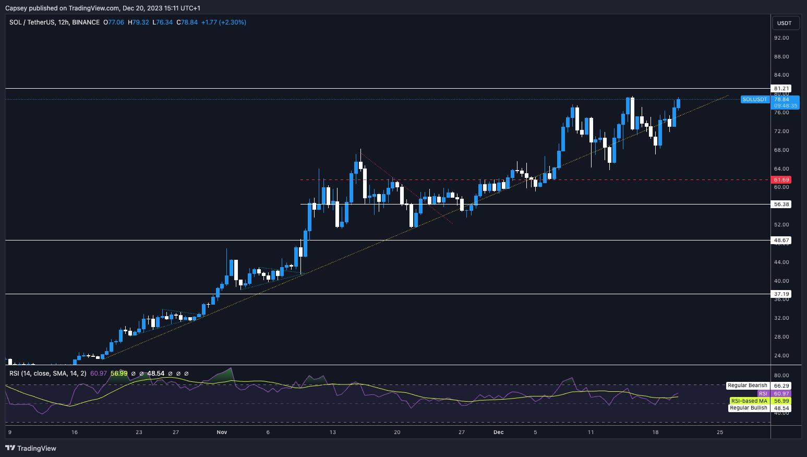
Task: Click the white 48.54 value in RSI legend
Action: point(156,374)
